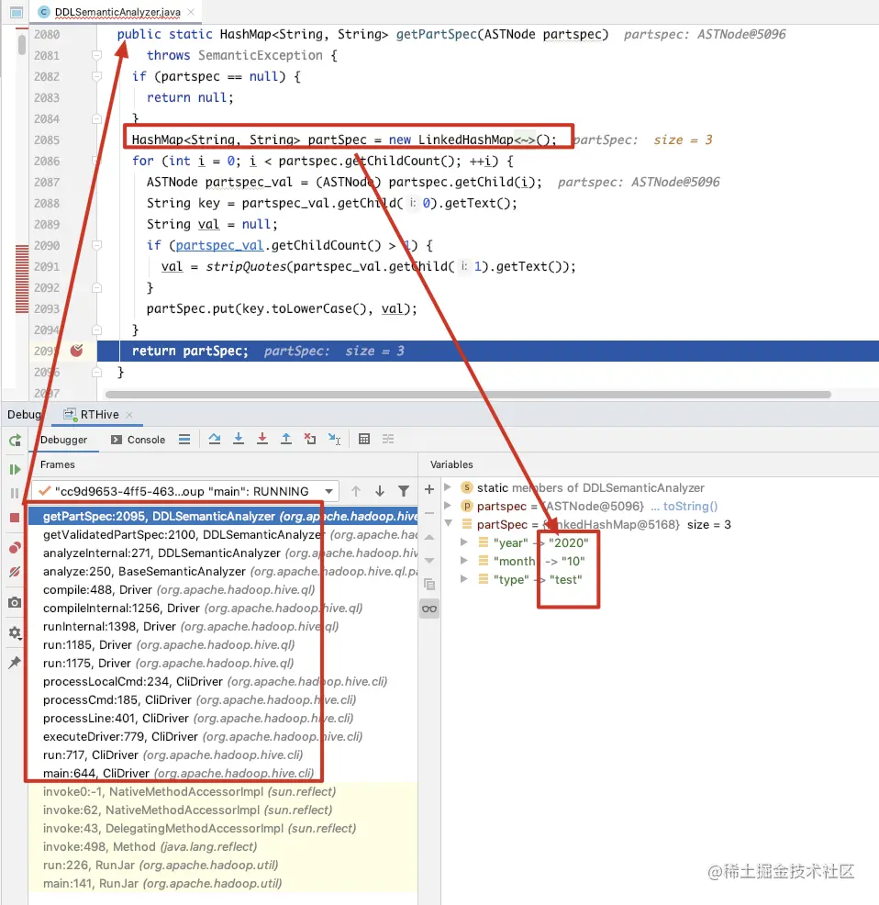
Task: Stop the debug session
Action: [x=15, y=518]
